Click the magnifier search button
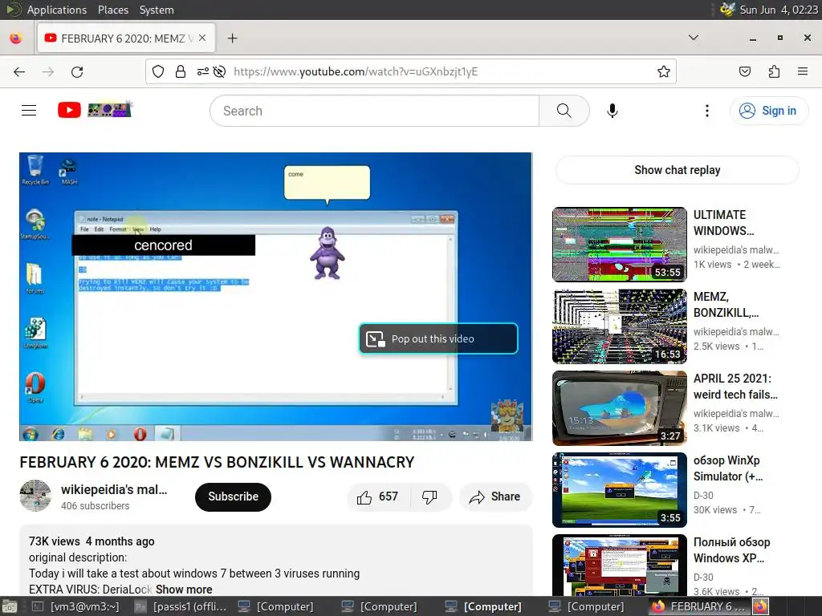 564,111
